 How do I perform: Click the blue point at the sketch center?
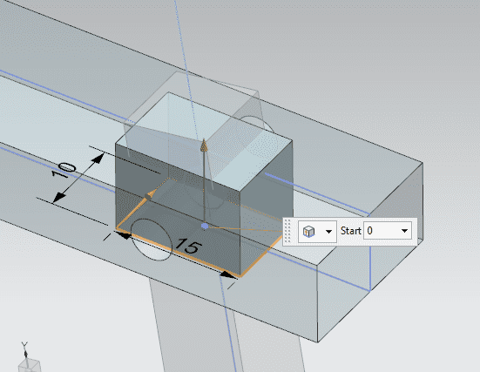pos(205,226)
